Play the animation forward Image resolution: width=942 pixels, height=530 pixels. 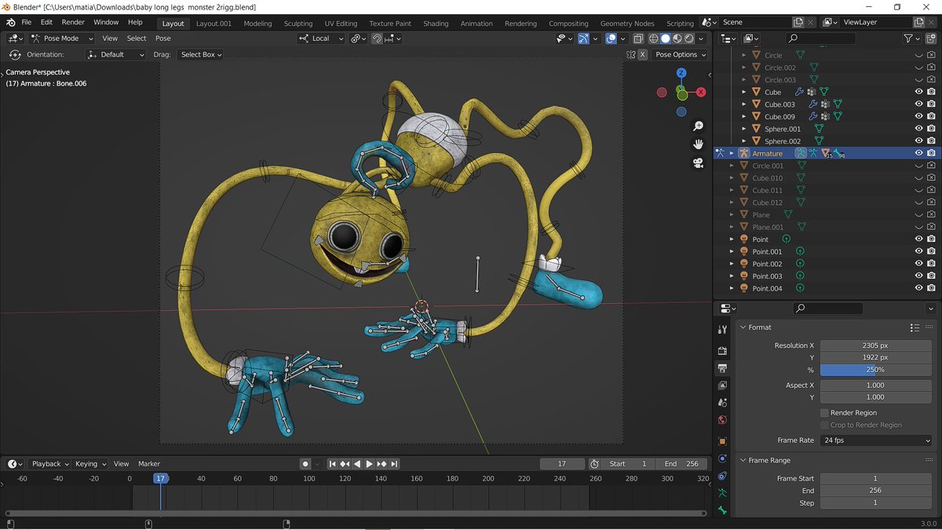click(x=370, y=464)
